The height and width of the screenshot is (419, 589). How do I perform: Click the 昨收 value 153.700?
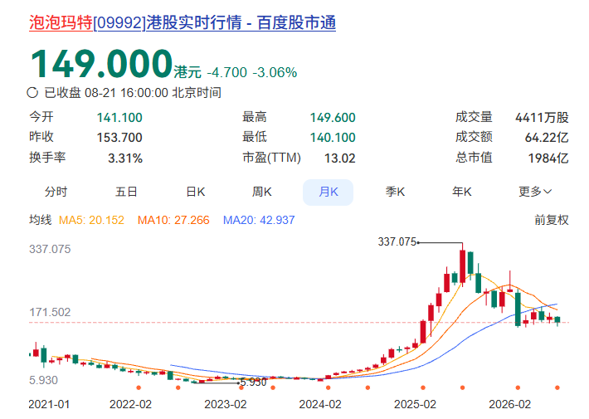119,138
